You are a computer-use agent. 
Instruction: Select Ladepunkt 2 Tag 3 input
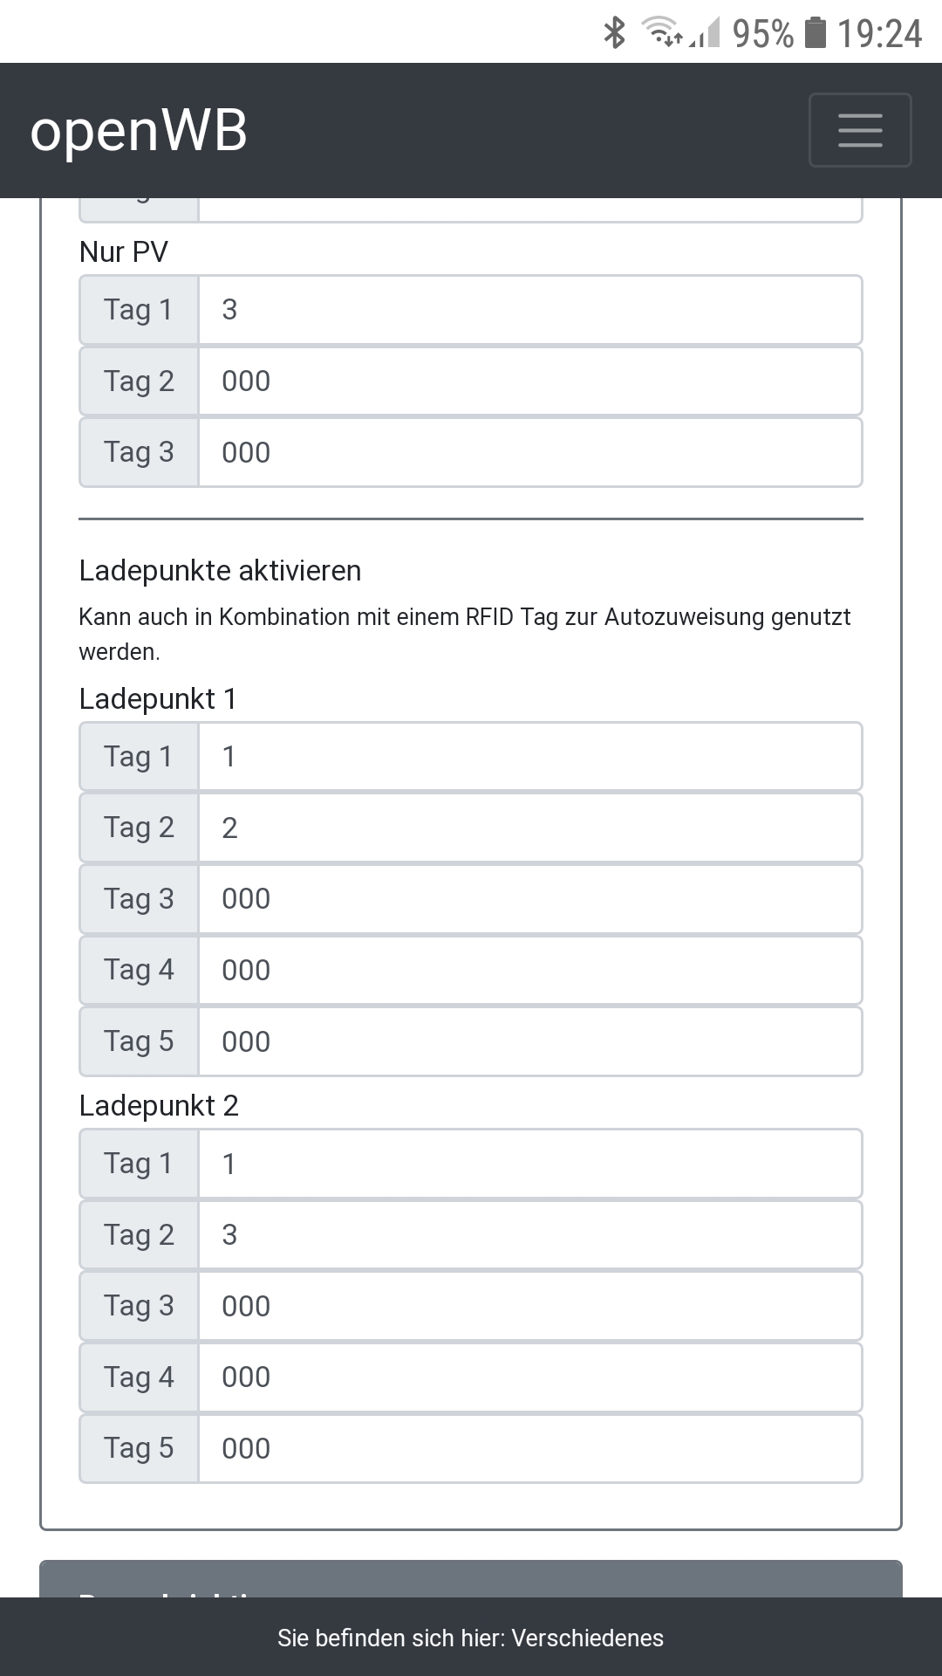[x=530, y=1306]
